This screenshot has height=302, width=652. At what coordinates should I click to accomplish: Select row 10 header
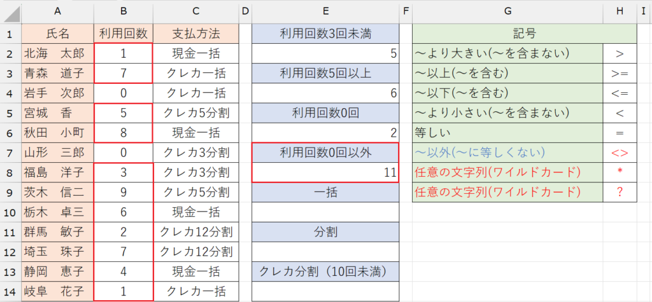[x=10, y=212]
